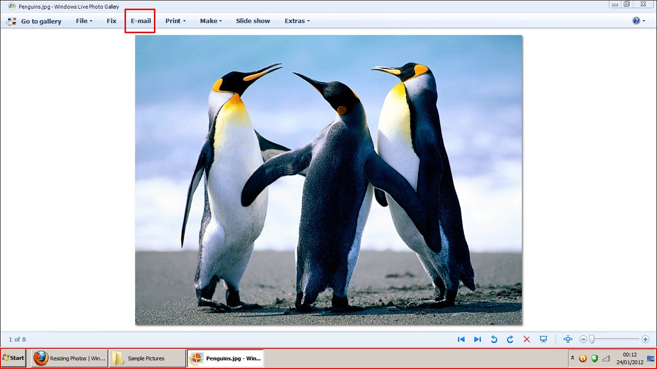Click the E-mail button
Screen dimensions: 657x369
[140, 21]
